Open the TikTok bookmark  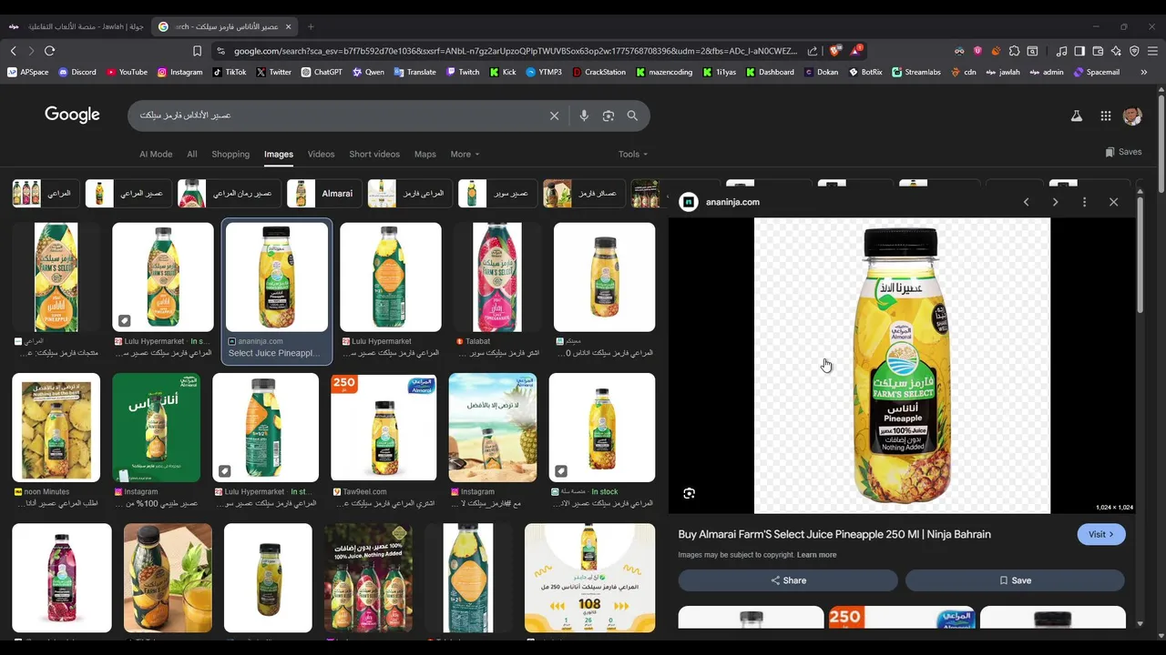point(229,72)
